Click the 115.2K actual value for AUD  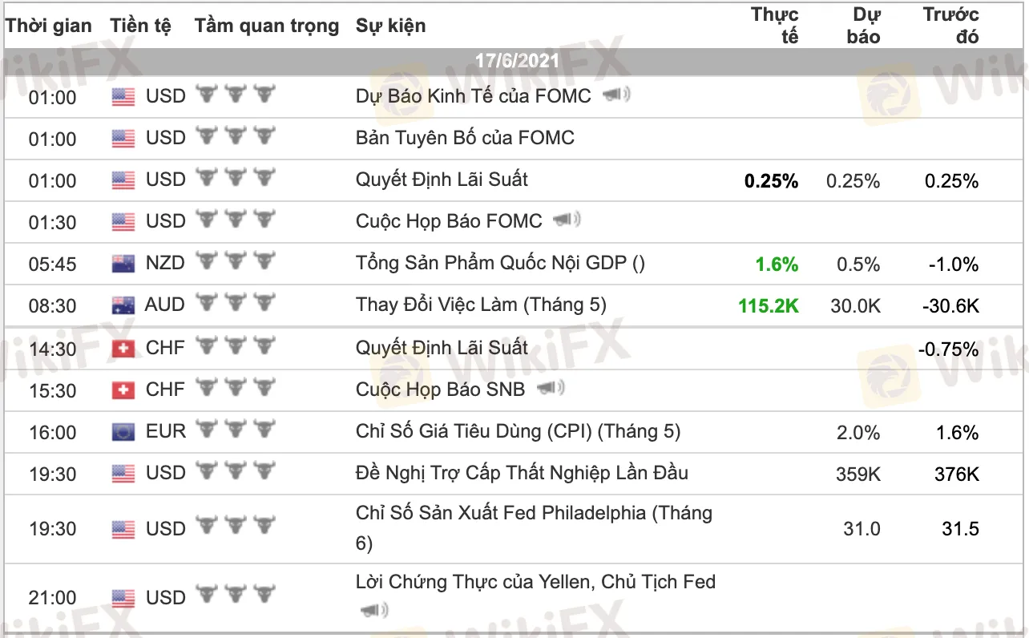click(768, 305)
